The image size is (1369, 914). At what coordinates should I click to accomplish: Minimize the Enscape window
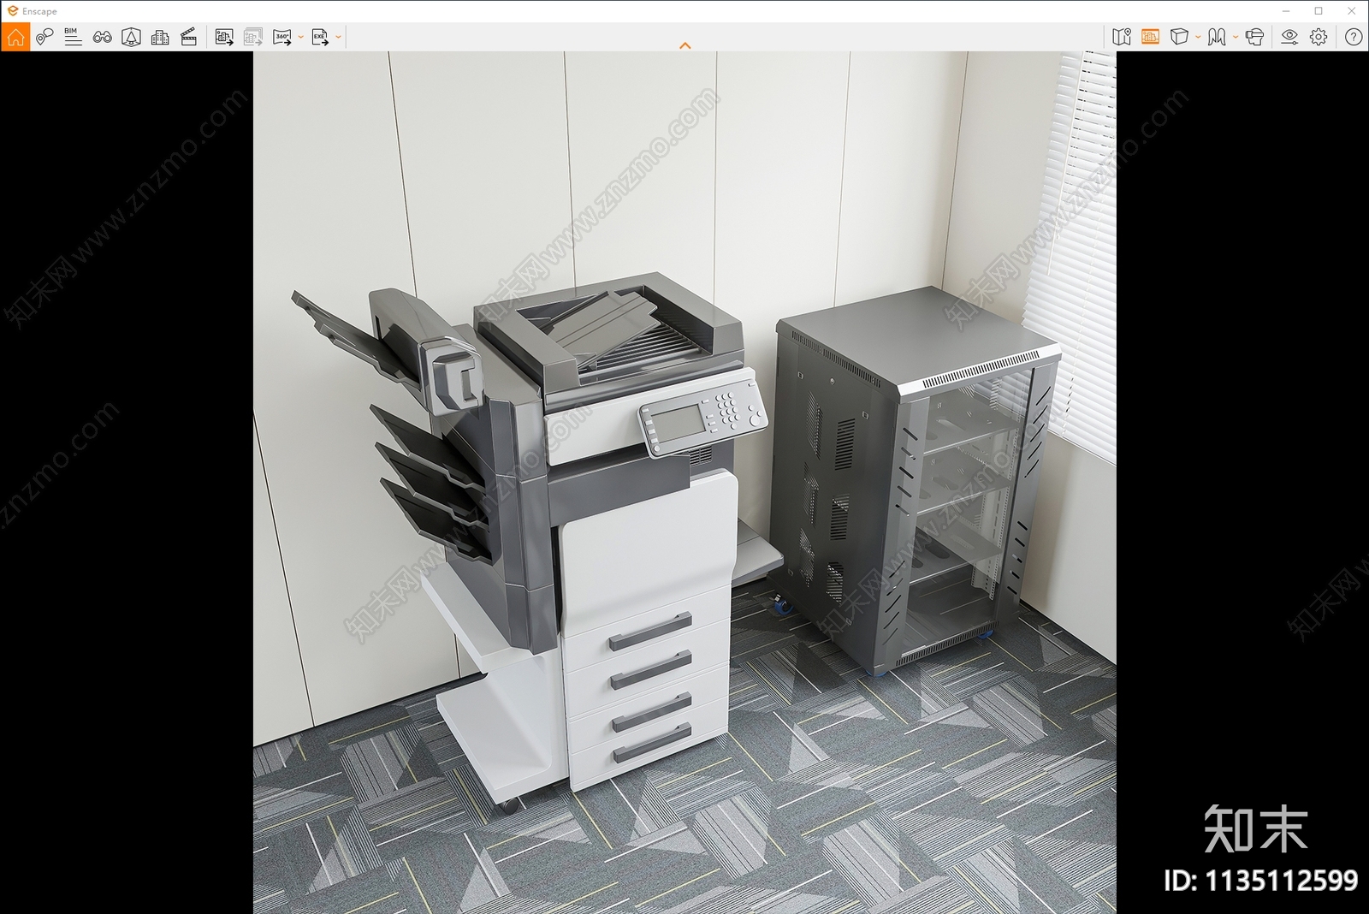coord(1285,11)
